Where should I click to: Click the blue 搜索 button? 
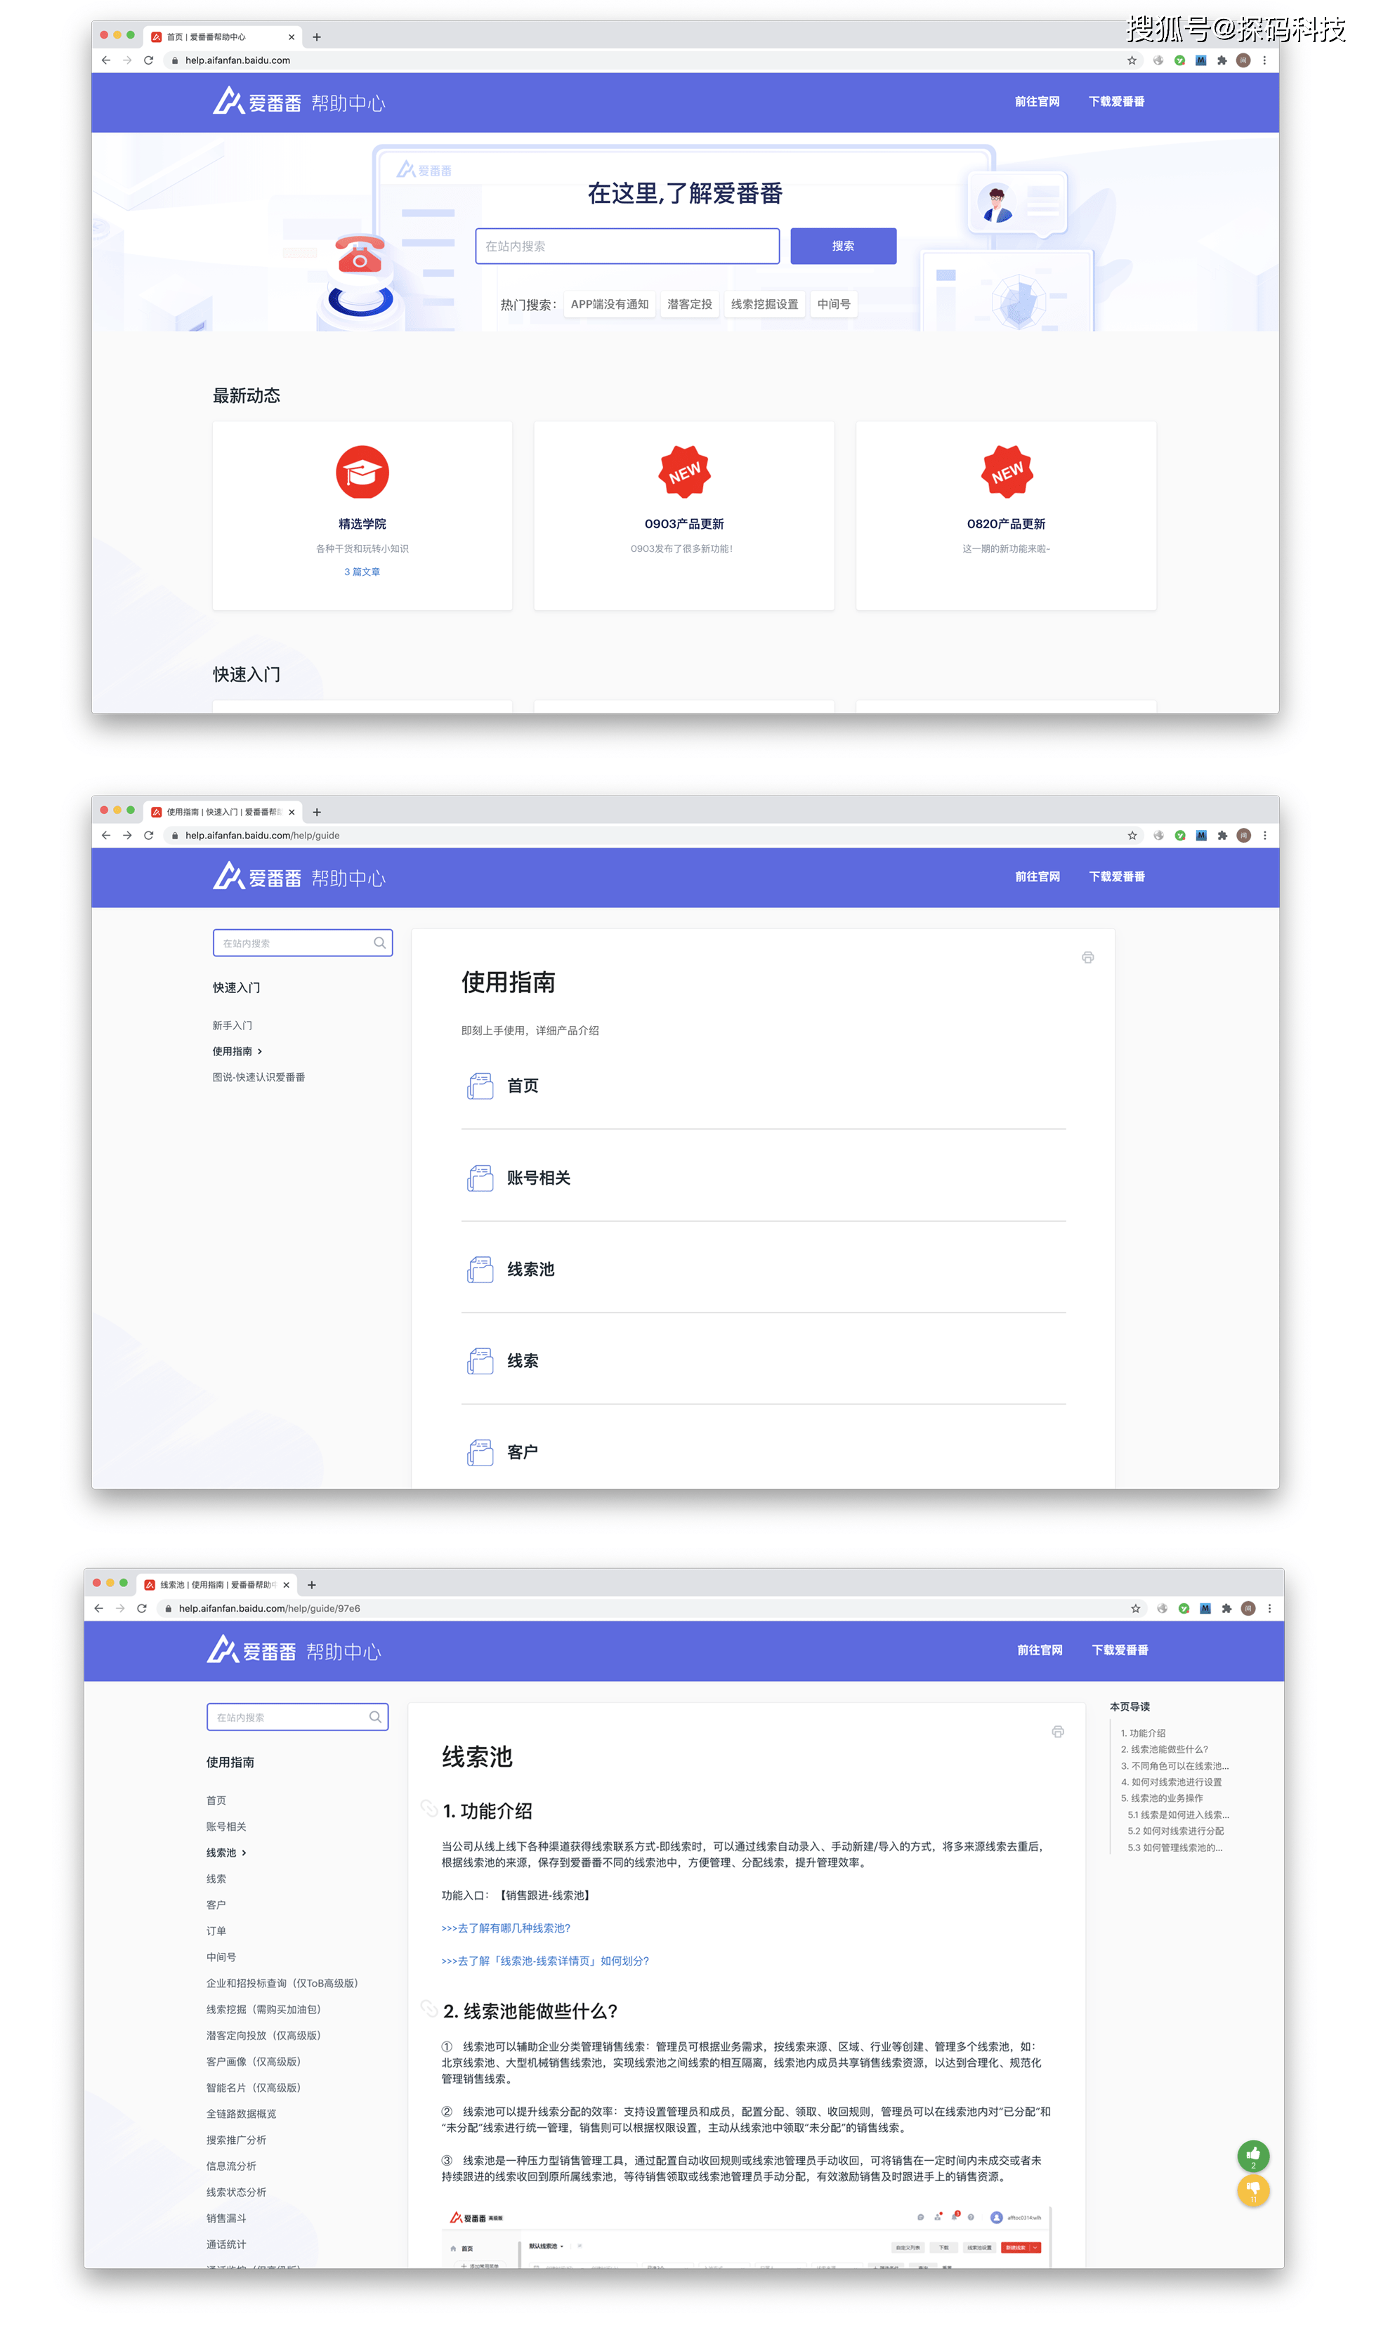point(843,246)
